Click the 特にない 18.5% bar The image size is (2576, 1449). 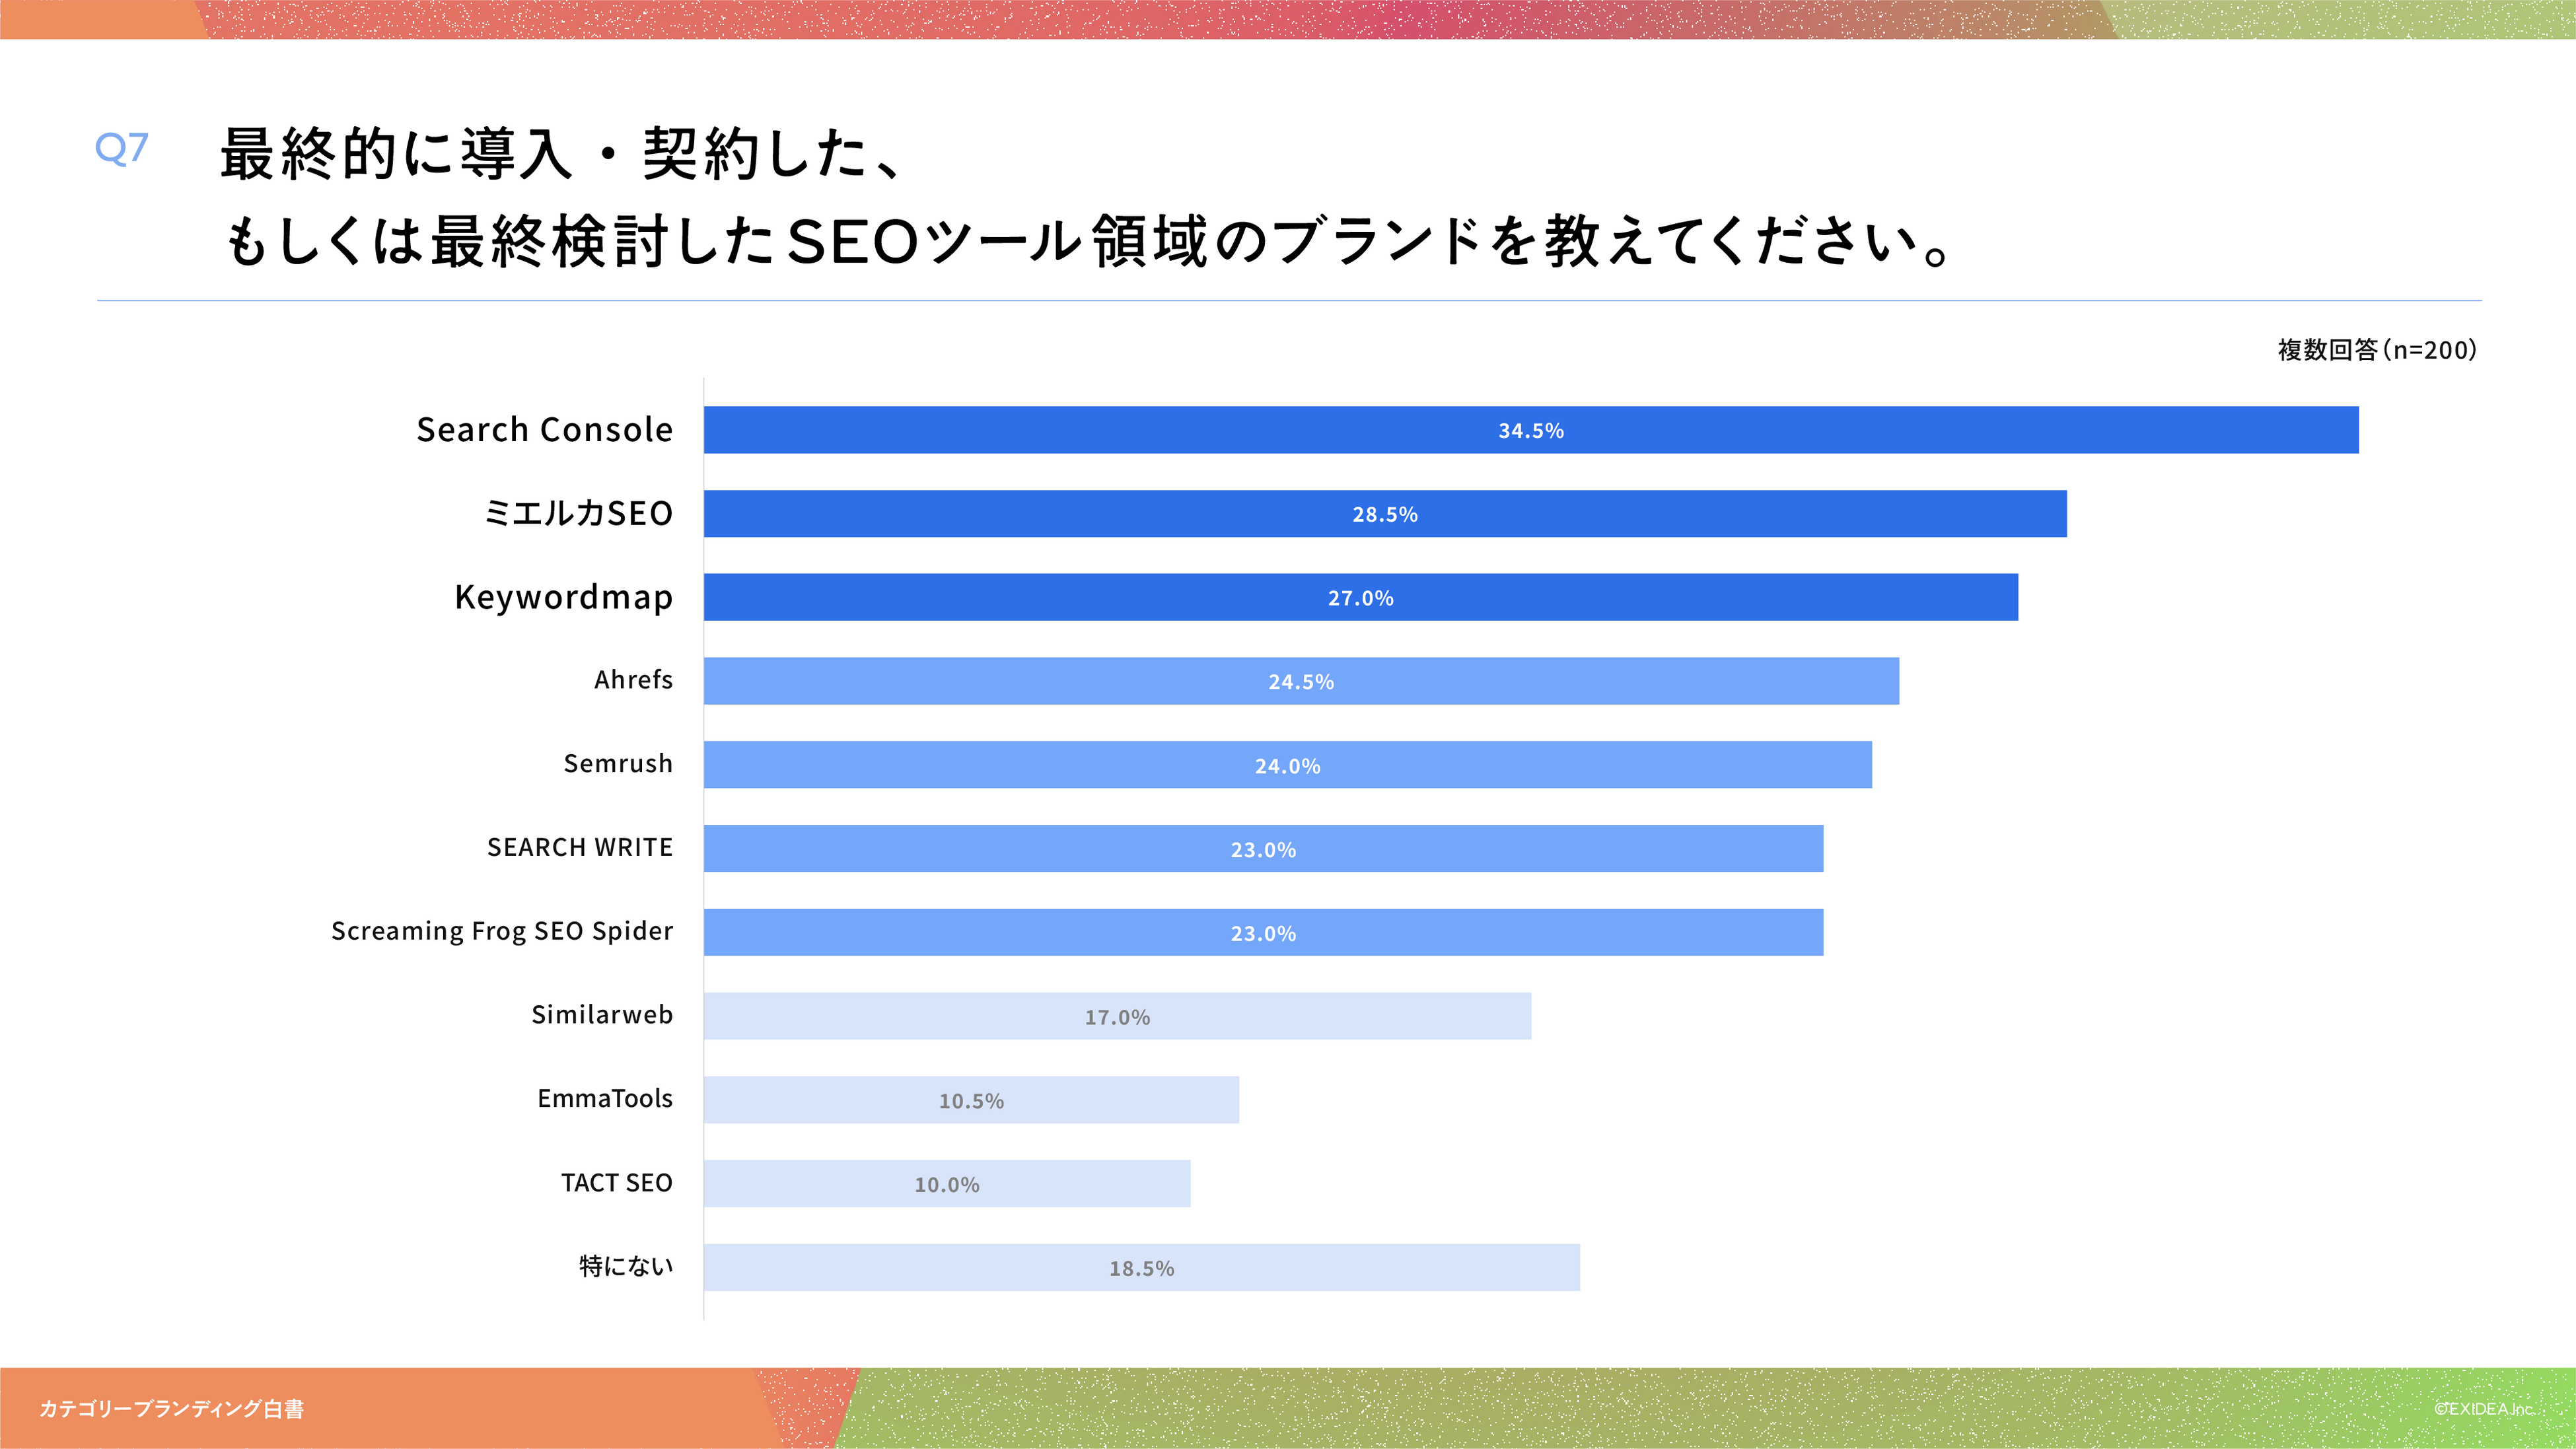tap(1141, 1268)
